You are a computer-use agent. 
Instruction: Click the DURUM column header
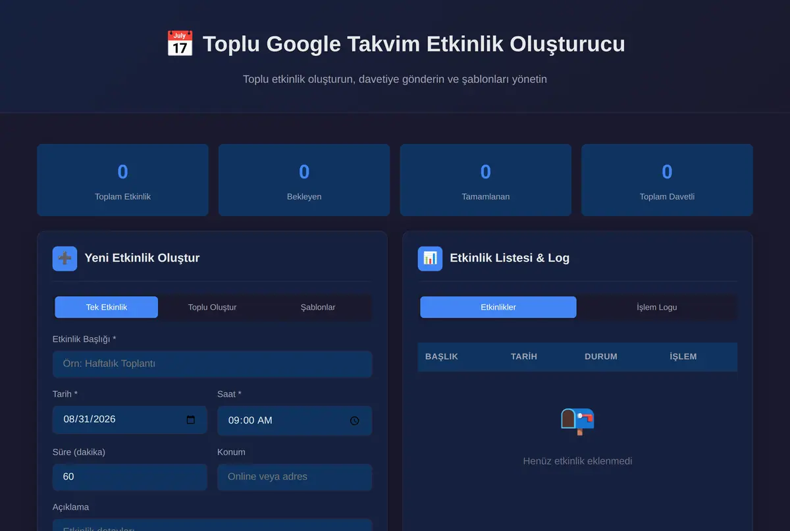coord(601,356)
